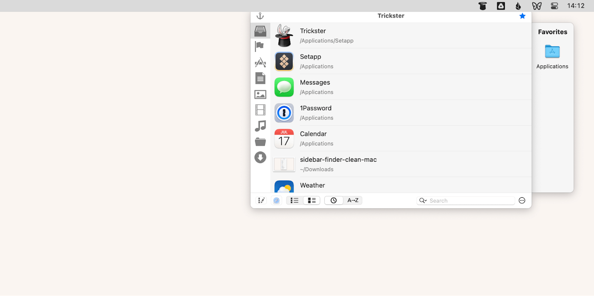Click the Calendar app icon
The image size is (594, 296).
pos(284,138)
